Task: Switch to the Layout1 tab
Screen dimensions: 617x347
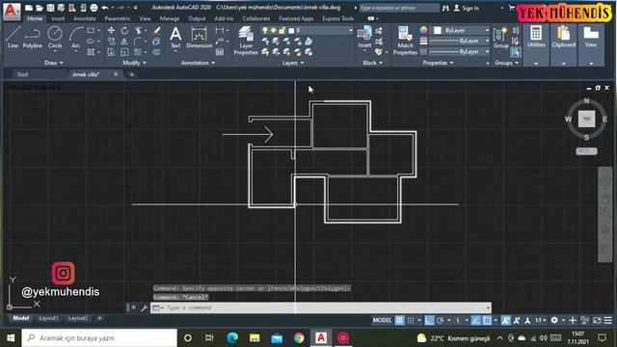Action: [48, 318]
